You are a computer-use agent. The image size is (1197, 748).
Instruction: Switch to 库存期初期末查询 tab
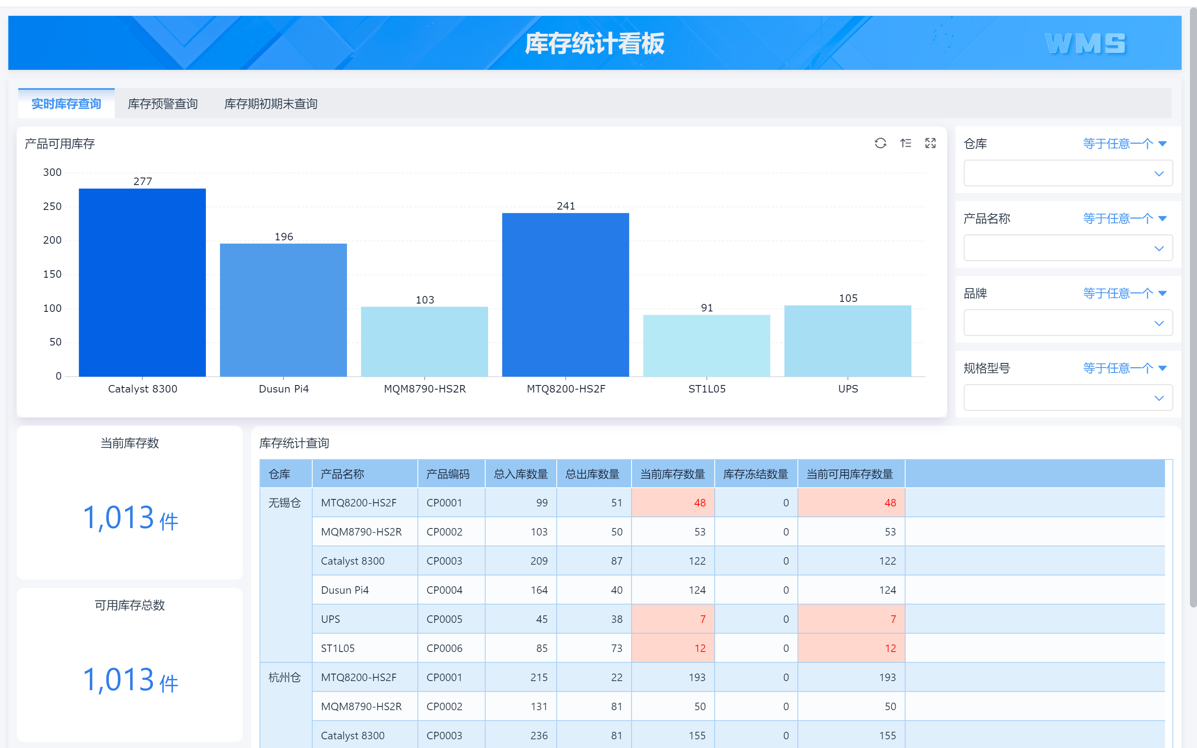click(271, 104)
